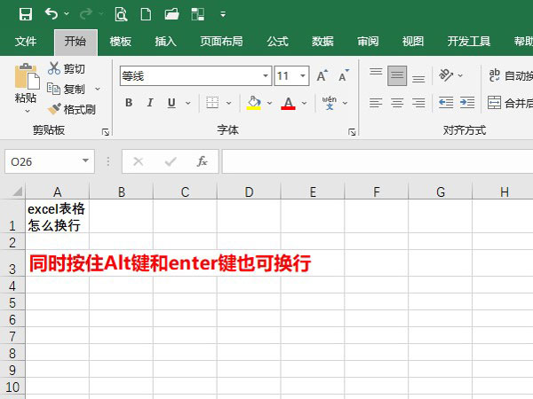Toggle Bold formatting

pyautogui.click(x=128, y=103)
